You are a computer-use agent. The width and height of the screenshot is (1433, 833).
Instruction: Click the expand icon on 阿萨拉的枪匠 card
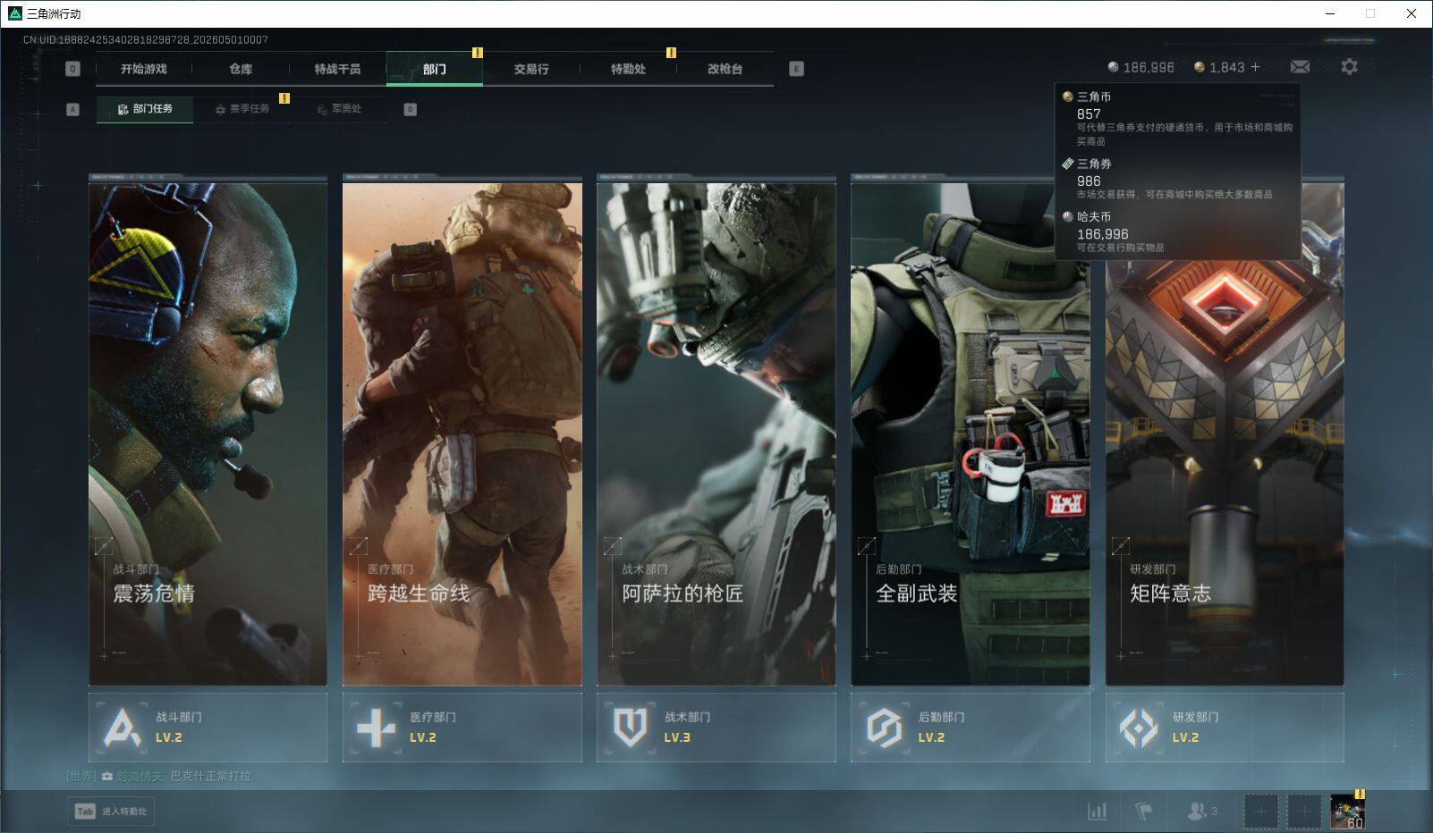(612, 545)
